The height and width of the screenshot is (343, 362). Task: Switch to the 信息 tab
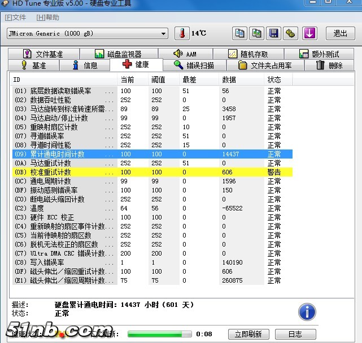(85, 65)
